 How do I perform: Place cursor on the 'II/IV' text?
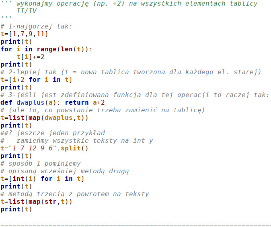[x=25, y=11]
